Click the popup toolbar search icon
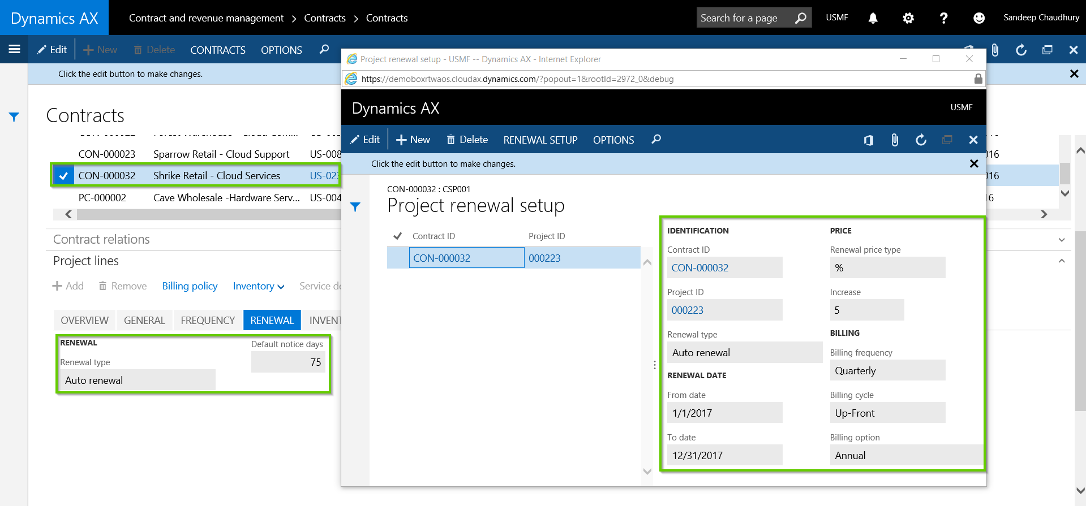The width and height of the screenshot is (1086, 506). [656, 139]
